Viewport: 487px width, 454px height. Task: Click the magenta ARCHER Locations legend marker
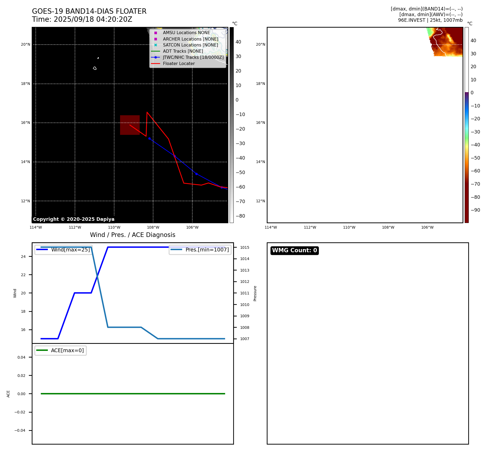pos(156,39)
